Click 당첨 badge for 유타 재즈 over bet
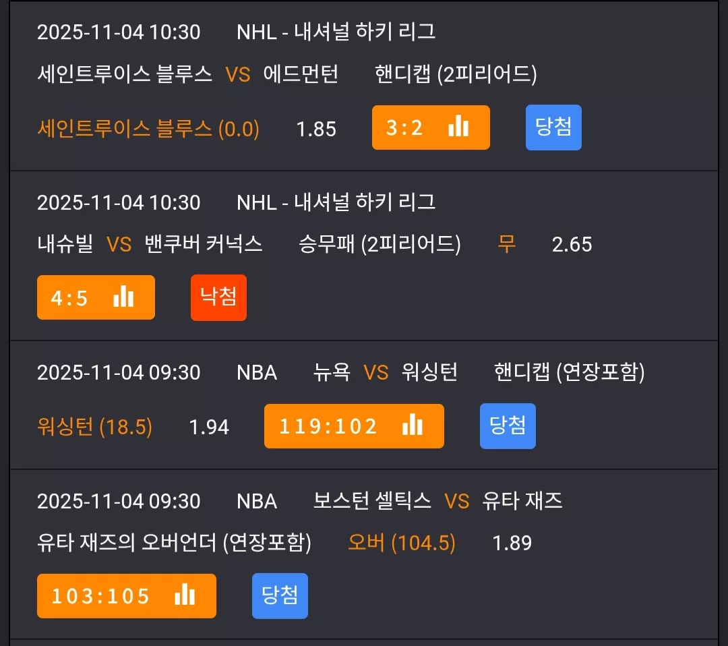Viewport: 728px width, 646px height. [x=280, y=596]
